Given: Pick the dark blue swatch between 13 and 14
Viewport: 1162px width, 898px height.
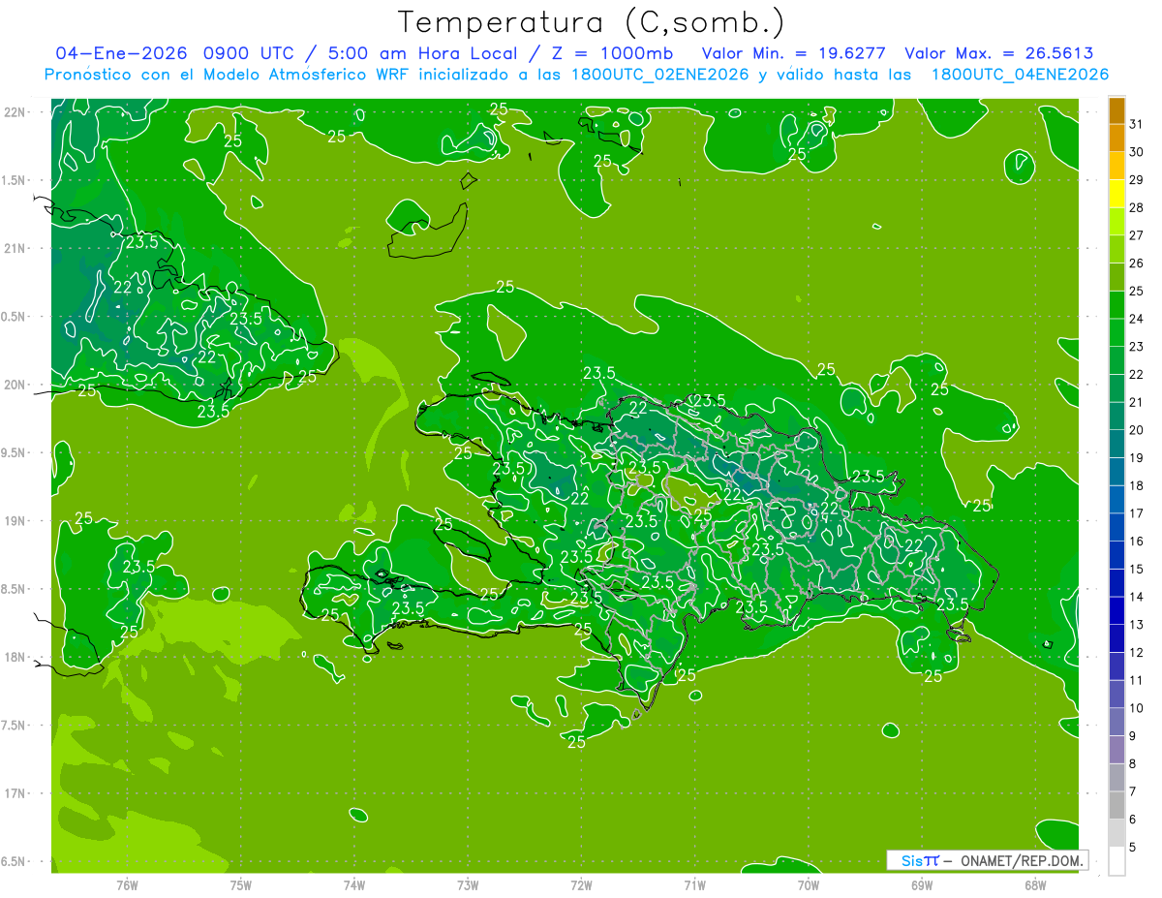Looking at the screenshot, I should [x=1116, y=610].
